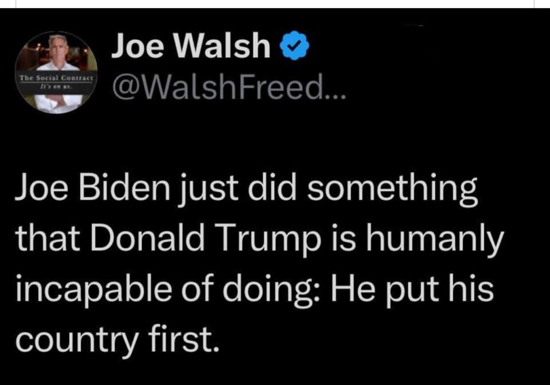Image resolution: width=550 pixels, height=385 pixels.
Task: Click the phrase "country first." at tweet end
Action: click(118, 340)
